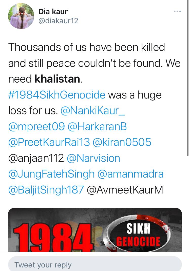Select the @AvmeetKaurM text

click(125, 190)
